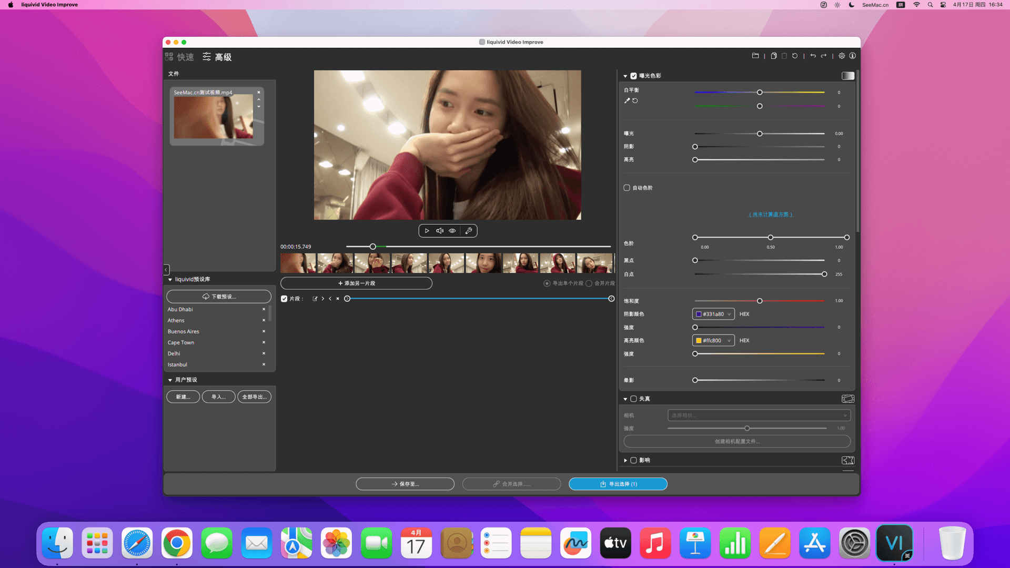Click the 保存至 button
This screenshot has height=568, width=1010.
[405, 484]
